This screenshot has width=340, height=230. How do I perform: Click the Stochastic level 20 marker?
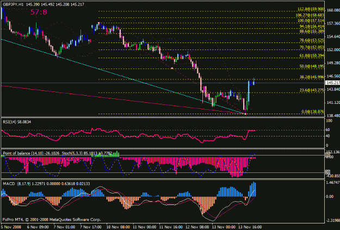pyautogui.click(x=327, y=172)
